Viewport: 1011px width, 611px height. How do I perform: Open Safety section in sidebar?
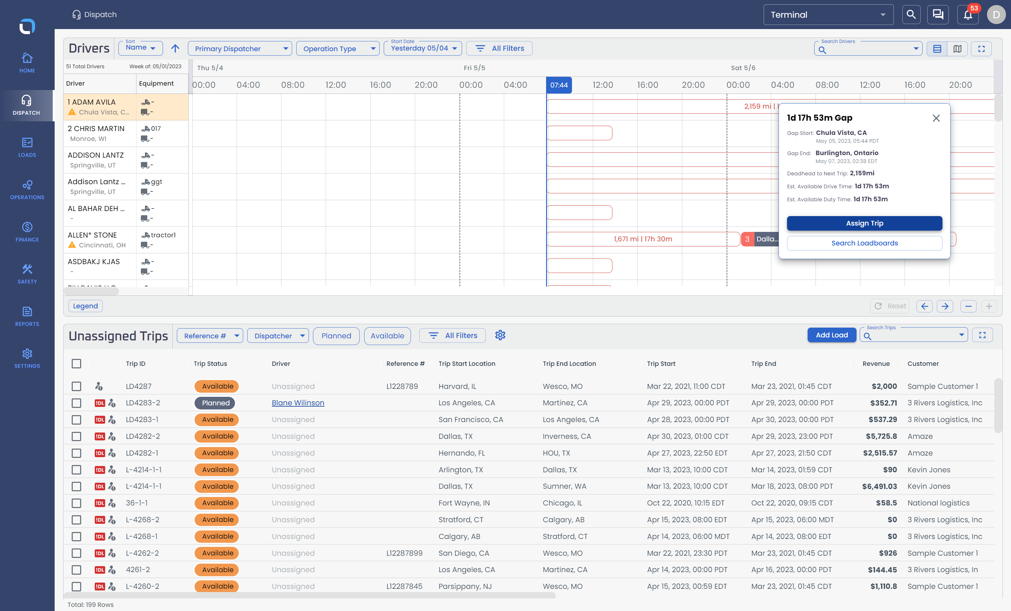(27, 274)
